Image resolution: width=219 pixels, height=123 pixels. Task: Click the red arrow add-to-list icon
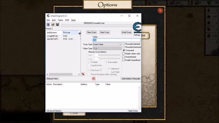pyautogui.click(x=83, y=74)
